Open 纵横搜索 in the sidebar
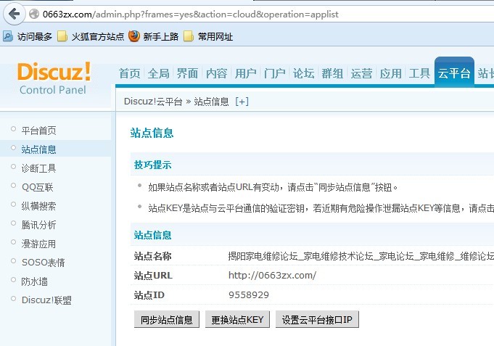Image resolution: width=494 pixels, height=346 pixels. [38, 206]
